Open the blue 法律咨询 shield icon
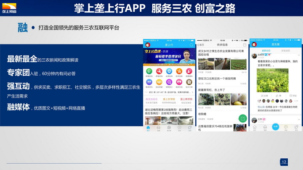Image resolution: width=303 pixels, height=170 pixels. (169, 71)
